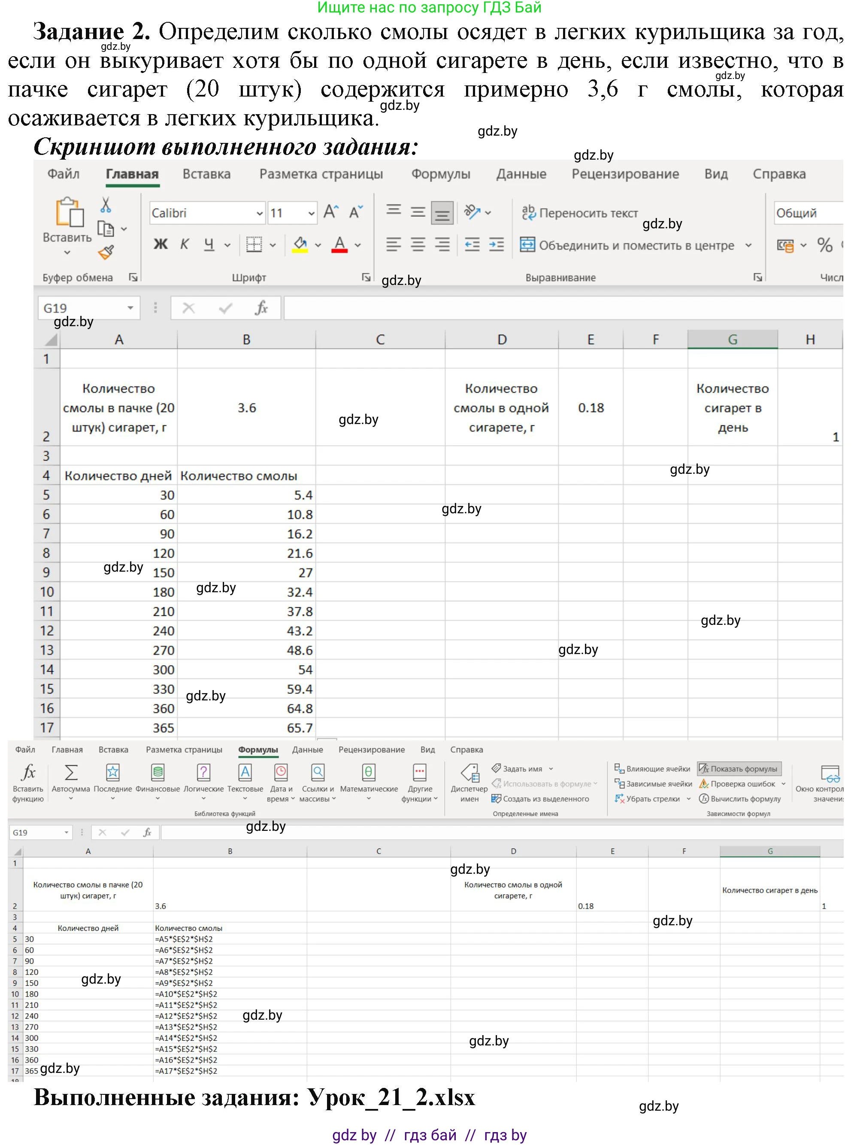Viewport: 860px width, 1145px height.
Task: Open the Общий number format dropdown
Action: (x=808, y=213)
